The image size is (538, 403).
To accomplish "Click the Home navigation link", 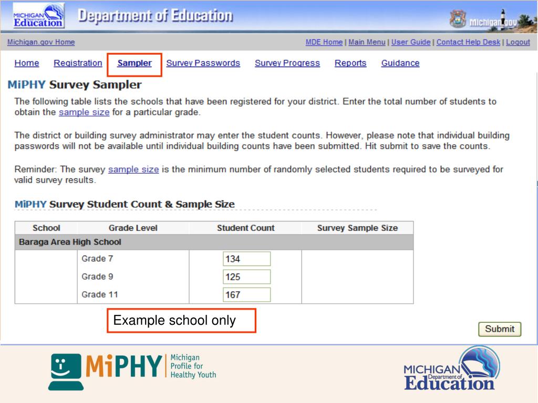I will [x=26, y=63].
